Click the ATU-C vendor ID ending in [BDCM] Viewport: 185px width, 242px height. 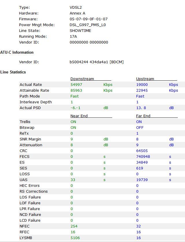tap(97, 62)
